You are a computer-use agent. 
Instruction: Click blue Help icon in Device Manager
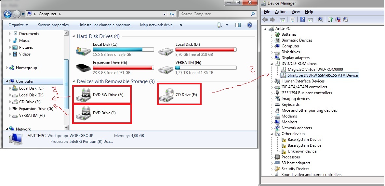pos(302,19)
